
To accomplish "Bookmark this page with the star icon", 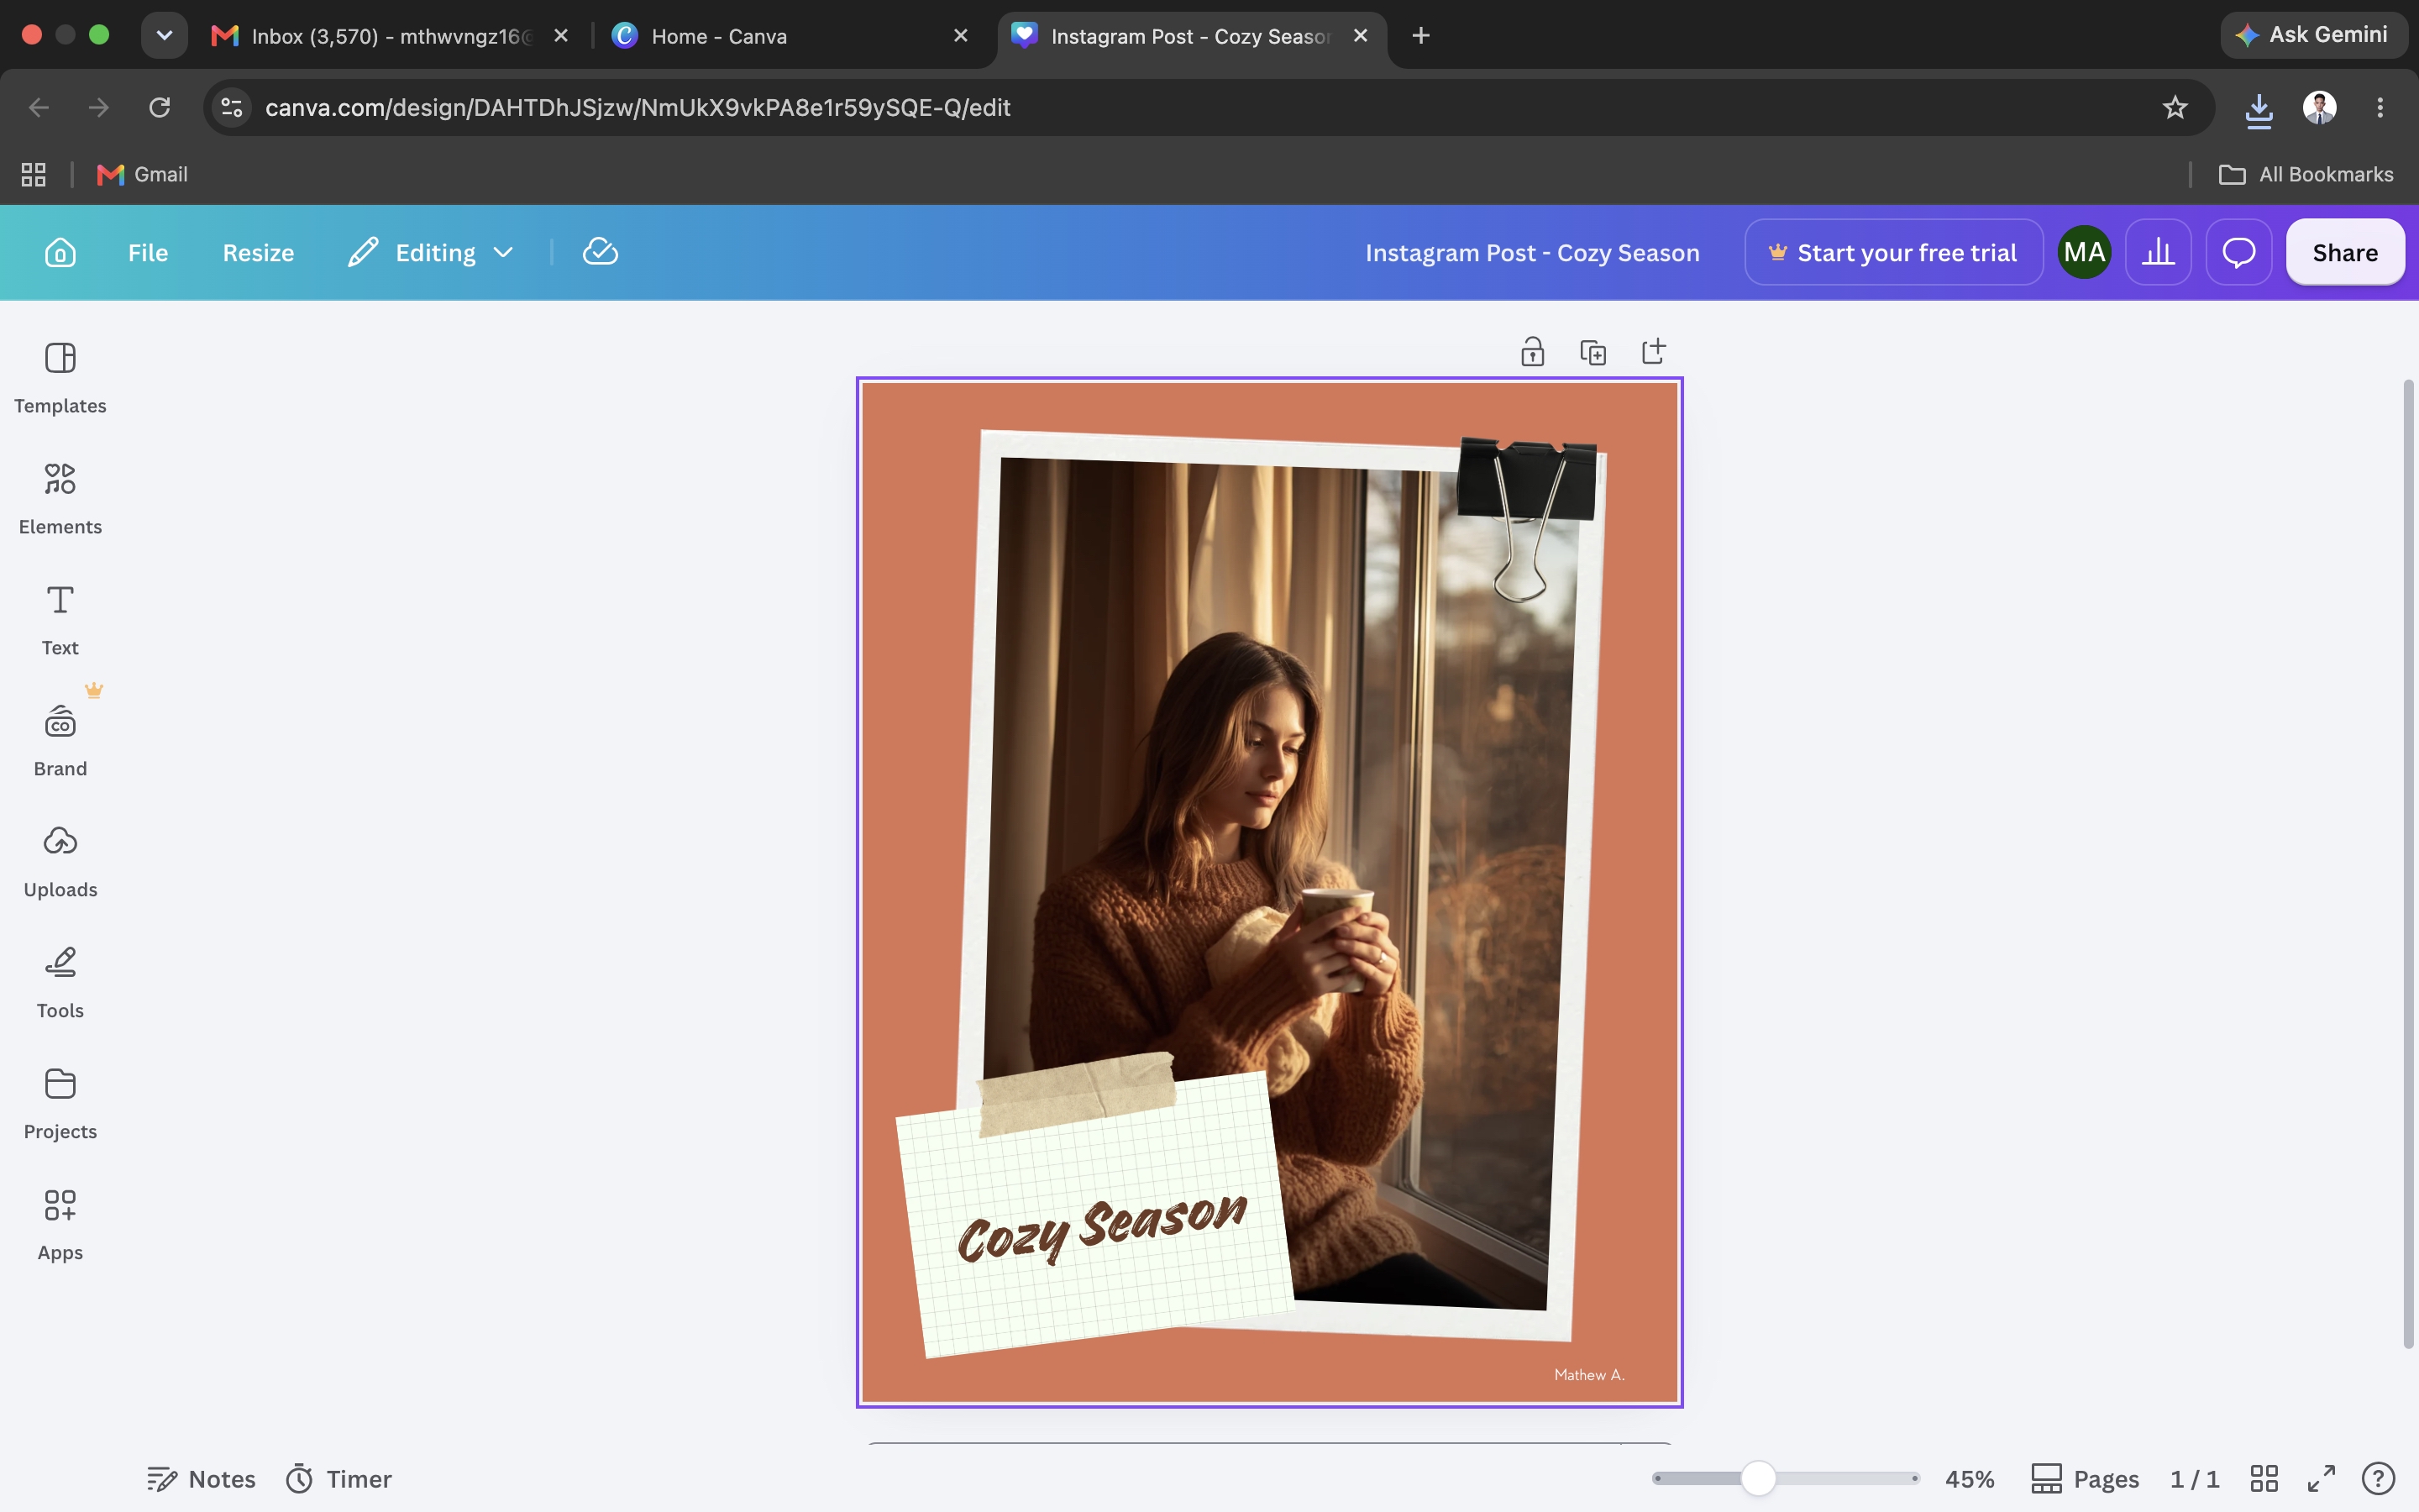I will coord(2175,107).
